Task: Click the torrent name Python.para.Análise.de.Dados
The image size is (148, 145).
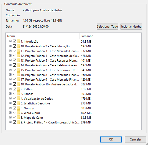Action: 42,10
